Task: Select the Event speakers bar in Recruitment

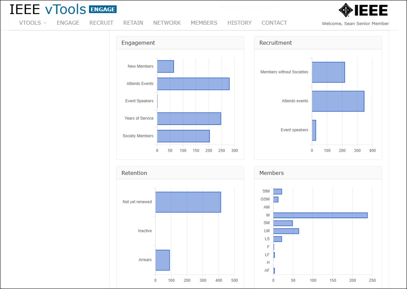Action: click(314, 130)
